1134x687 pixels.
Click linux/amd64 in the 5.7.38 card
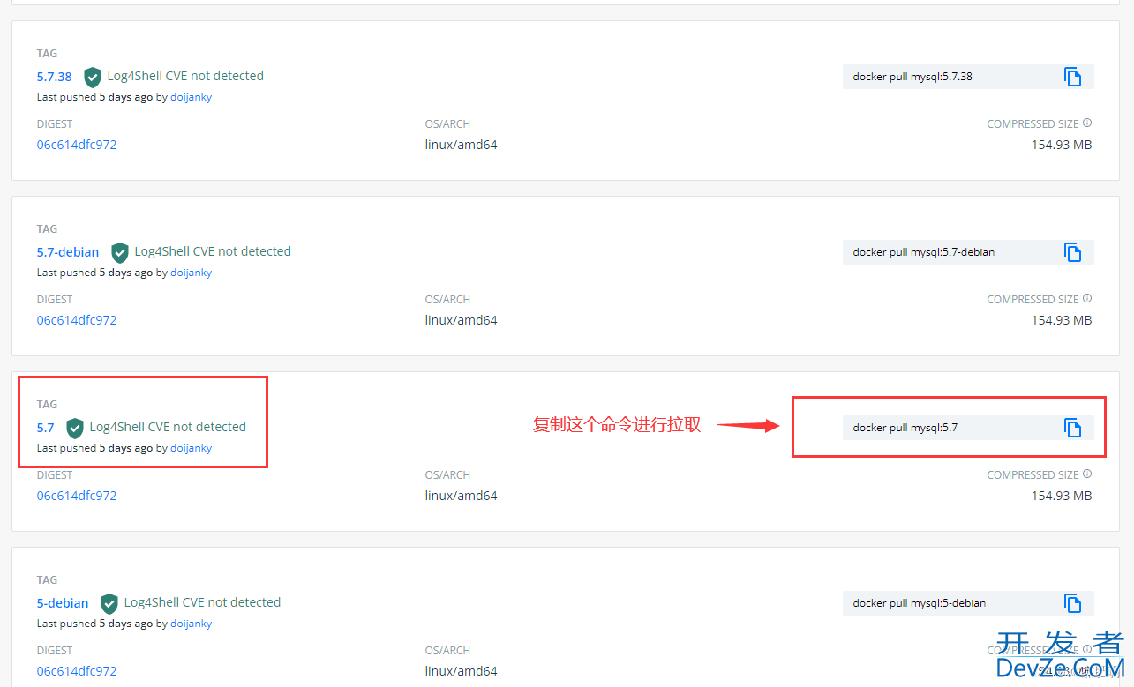point(461,145)
